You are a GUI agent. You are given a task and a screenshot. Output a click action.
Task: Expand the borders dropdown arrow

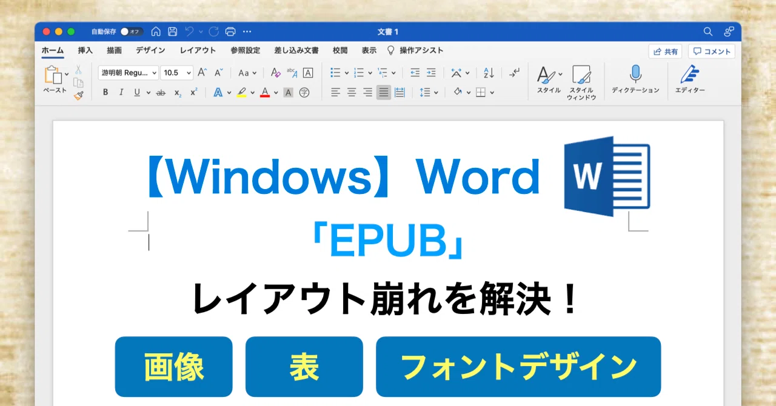click(492, 93)
